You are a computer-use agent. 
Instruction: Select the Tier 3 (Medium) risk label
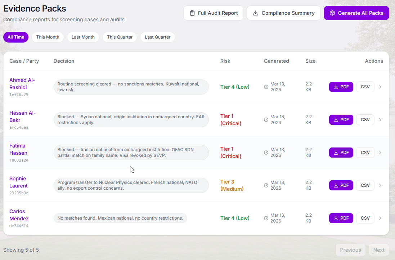232,185
